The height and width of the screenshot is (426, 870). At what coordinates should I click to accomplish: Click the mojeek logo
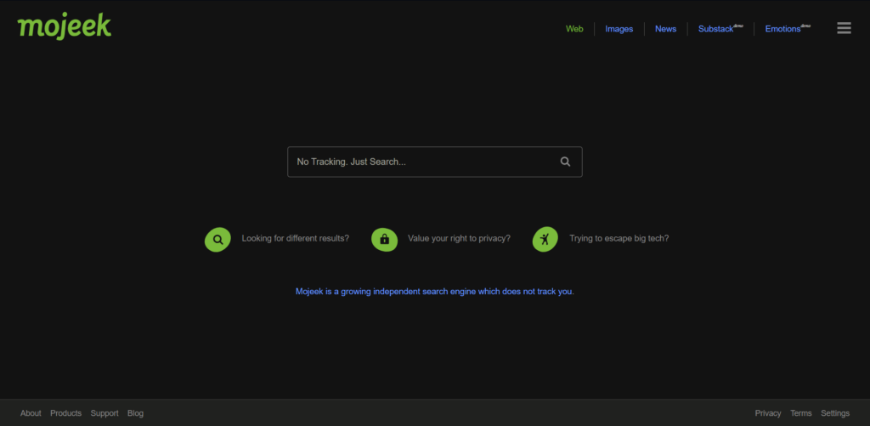click(65, 26)
